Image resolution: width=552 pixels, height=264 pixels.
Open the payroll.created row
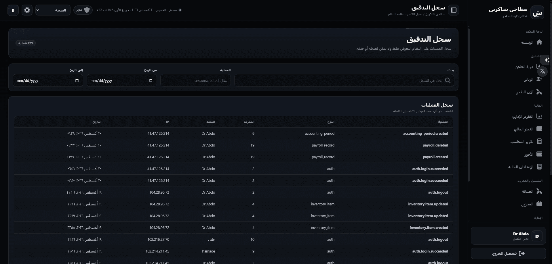click(233, 157)
